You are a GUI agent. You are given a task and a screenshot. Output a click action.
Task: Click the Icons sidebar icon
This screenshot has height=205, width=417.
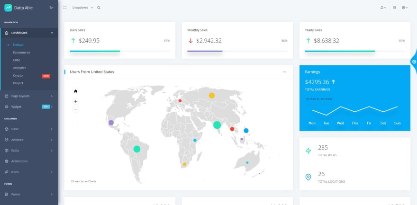pyautogui.click(x=7, y=172)
